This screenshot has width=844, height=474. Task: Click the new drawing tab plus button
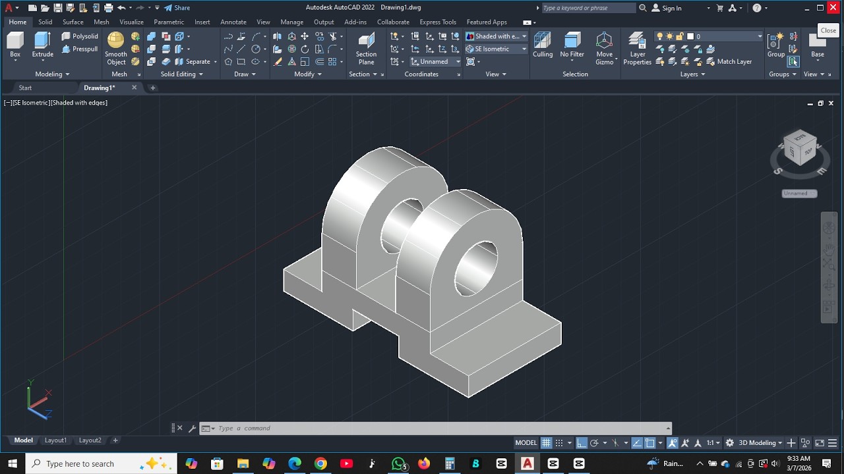[153, 88]
